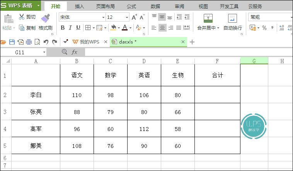
Task: Open the WPS 表格 application menu
Action: tap(20, 5)
